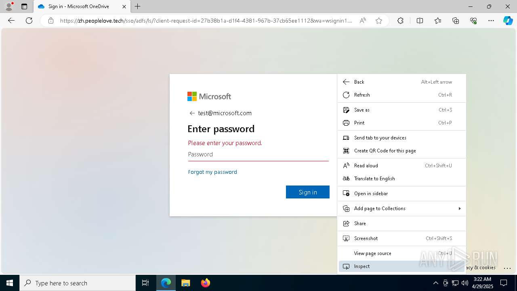The width and height of the screenshot is (517, 291).
Task: Open Settings and more ellipsis menu
Action: pos(491,21)
